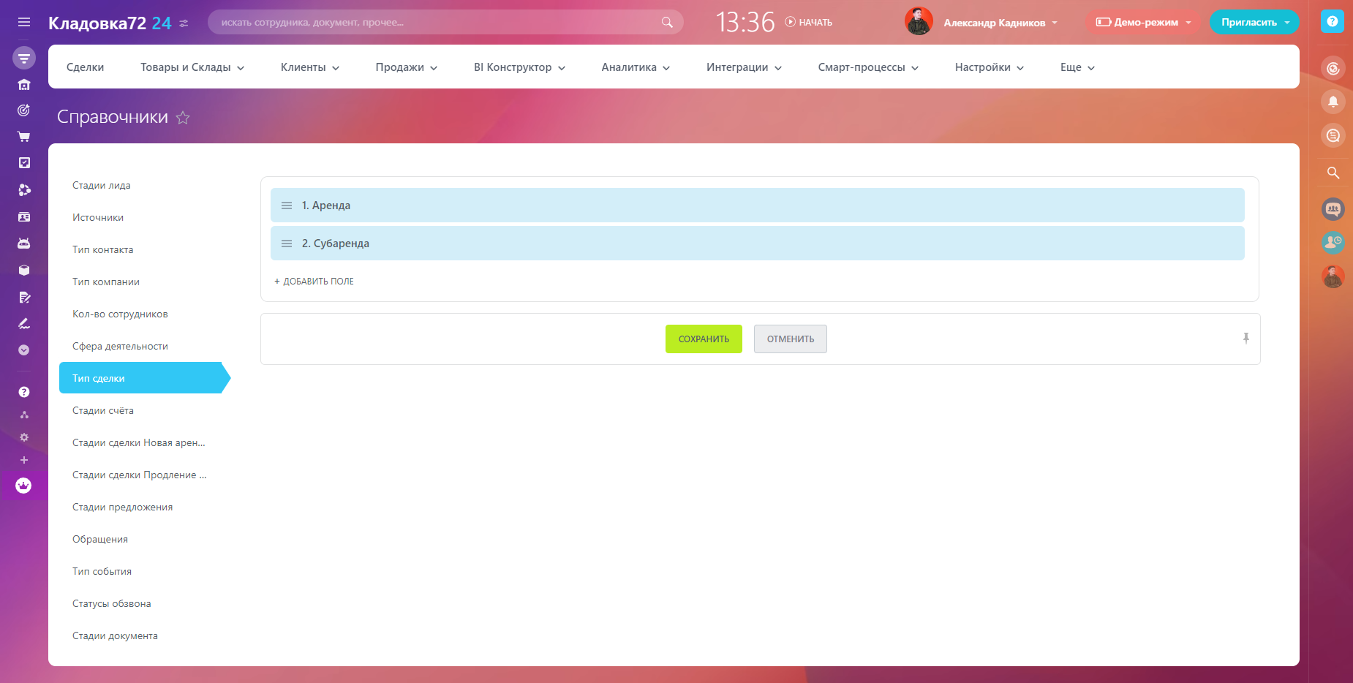Image resolution: width=1353 pixels, height=683 pixels.
Task: Click the box catalog icon in sidebar
Action: pyautogui.click(x=24, y=270)
